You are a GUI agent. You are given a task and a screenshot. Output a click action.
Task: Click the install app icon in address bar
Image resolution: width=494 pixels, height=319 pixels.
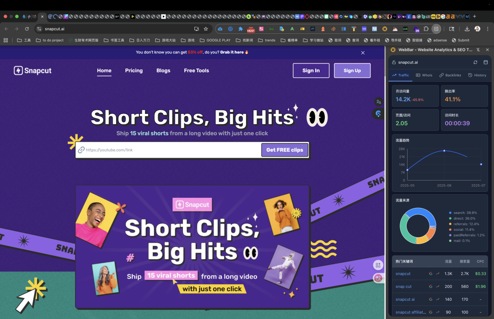(x=197, y=29)
